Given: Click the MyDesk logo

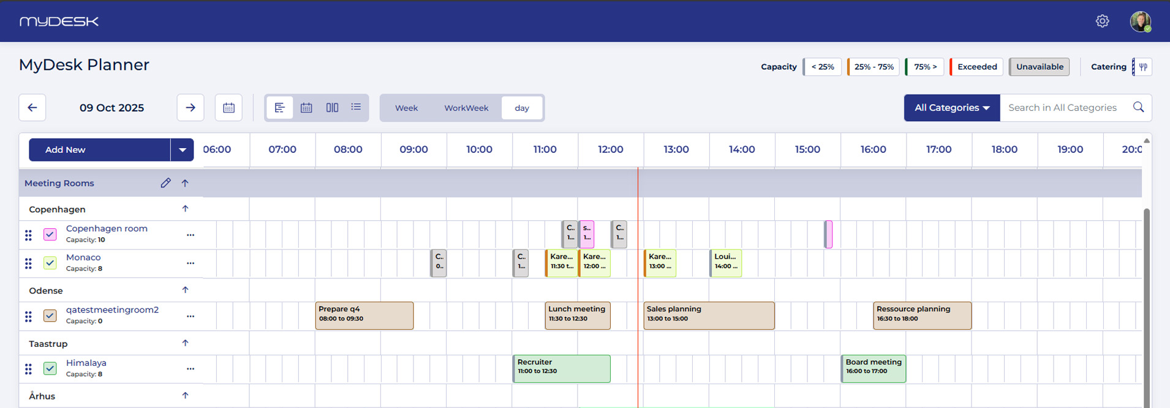Looking at the screenshot, I should pyautogui.click(x=59, y=21).
